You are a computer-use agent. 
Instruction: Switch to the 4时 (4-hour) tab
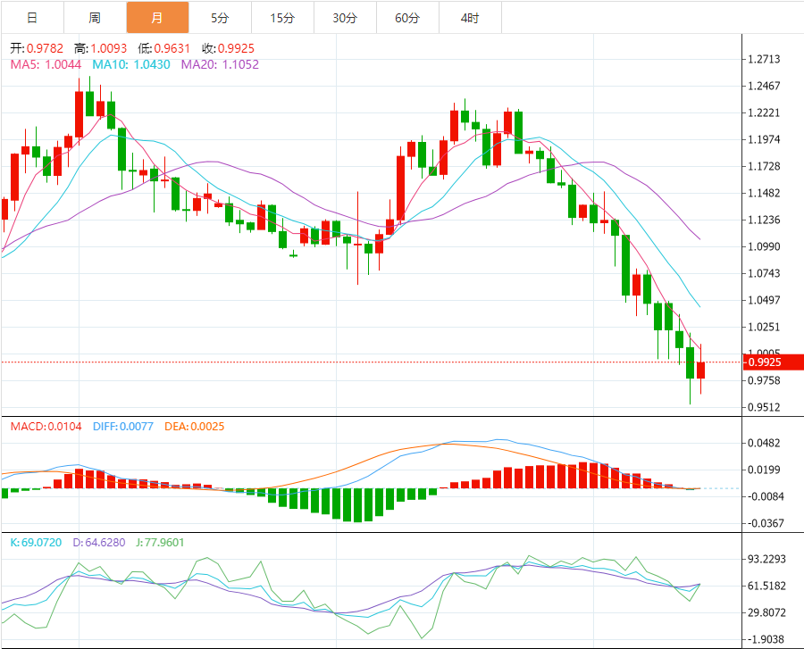470,18
